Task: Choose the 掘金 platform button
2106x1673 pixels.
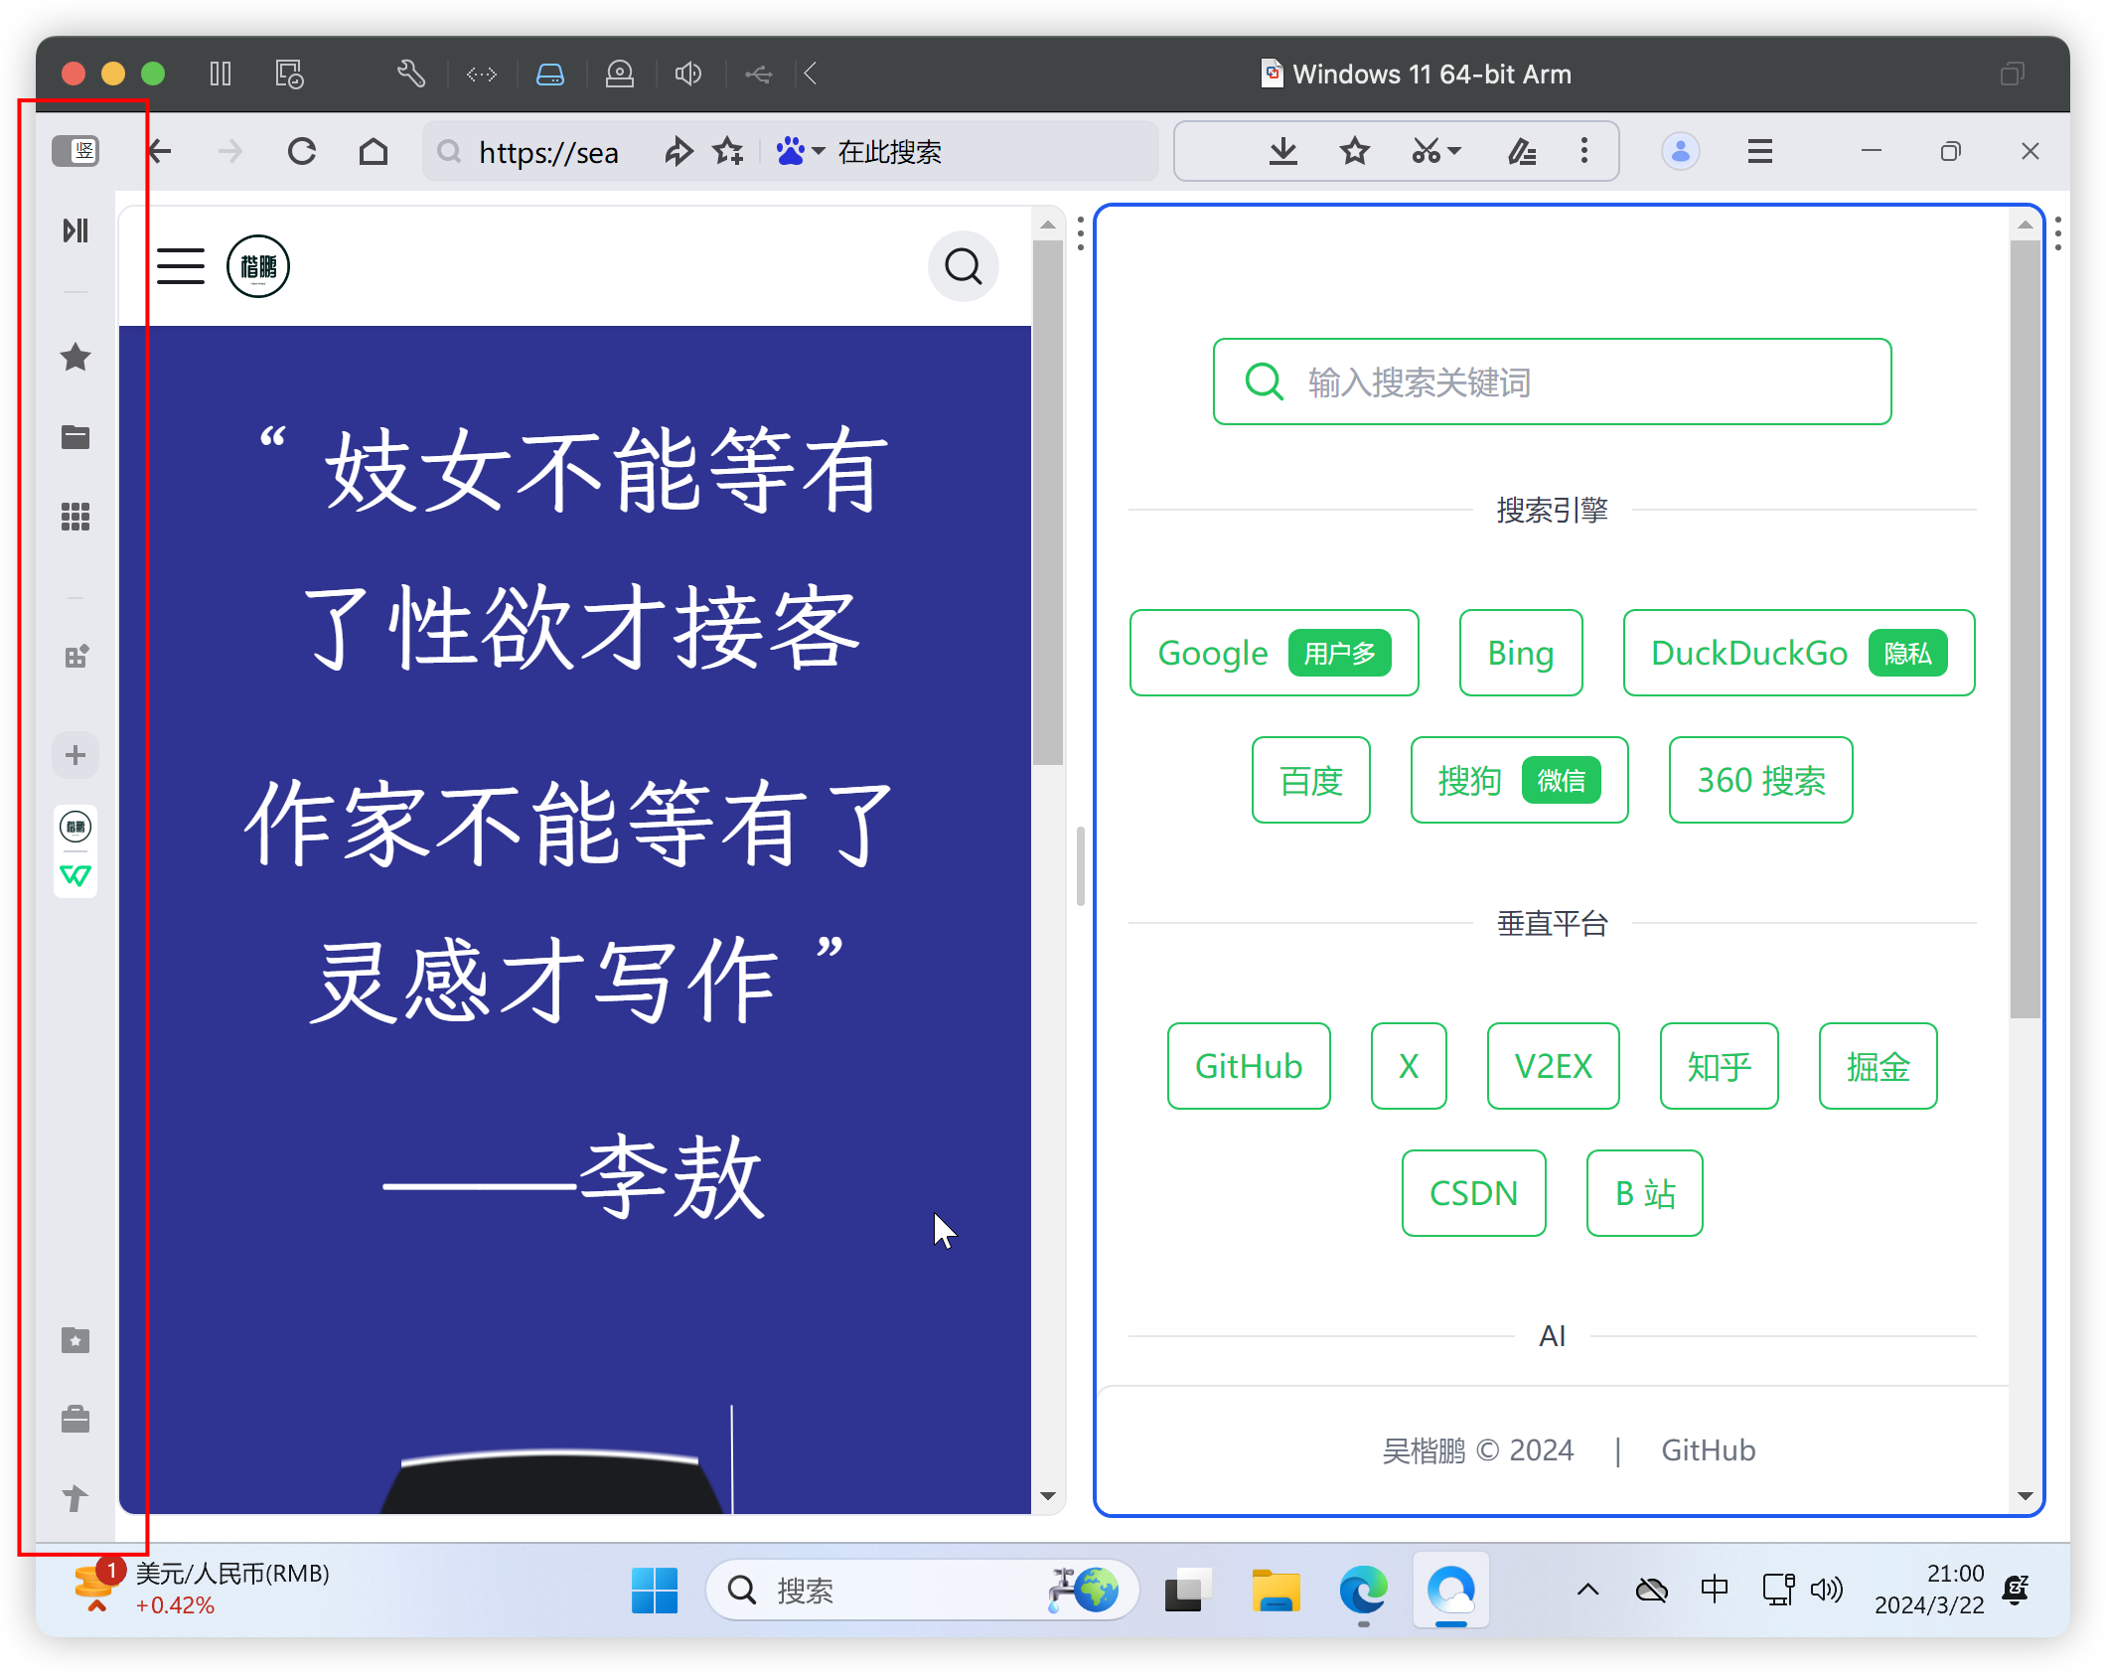Action: click(1878, 1066)
